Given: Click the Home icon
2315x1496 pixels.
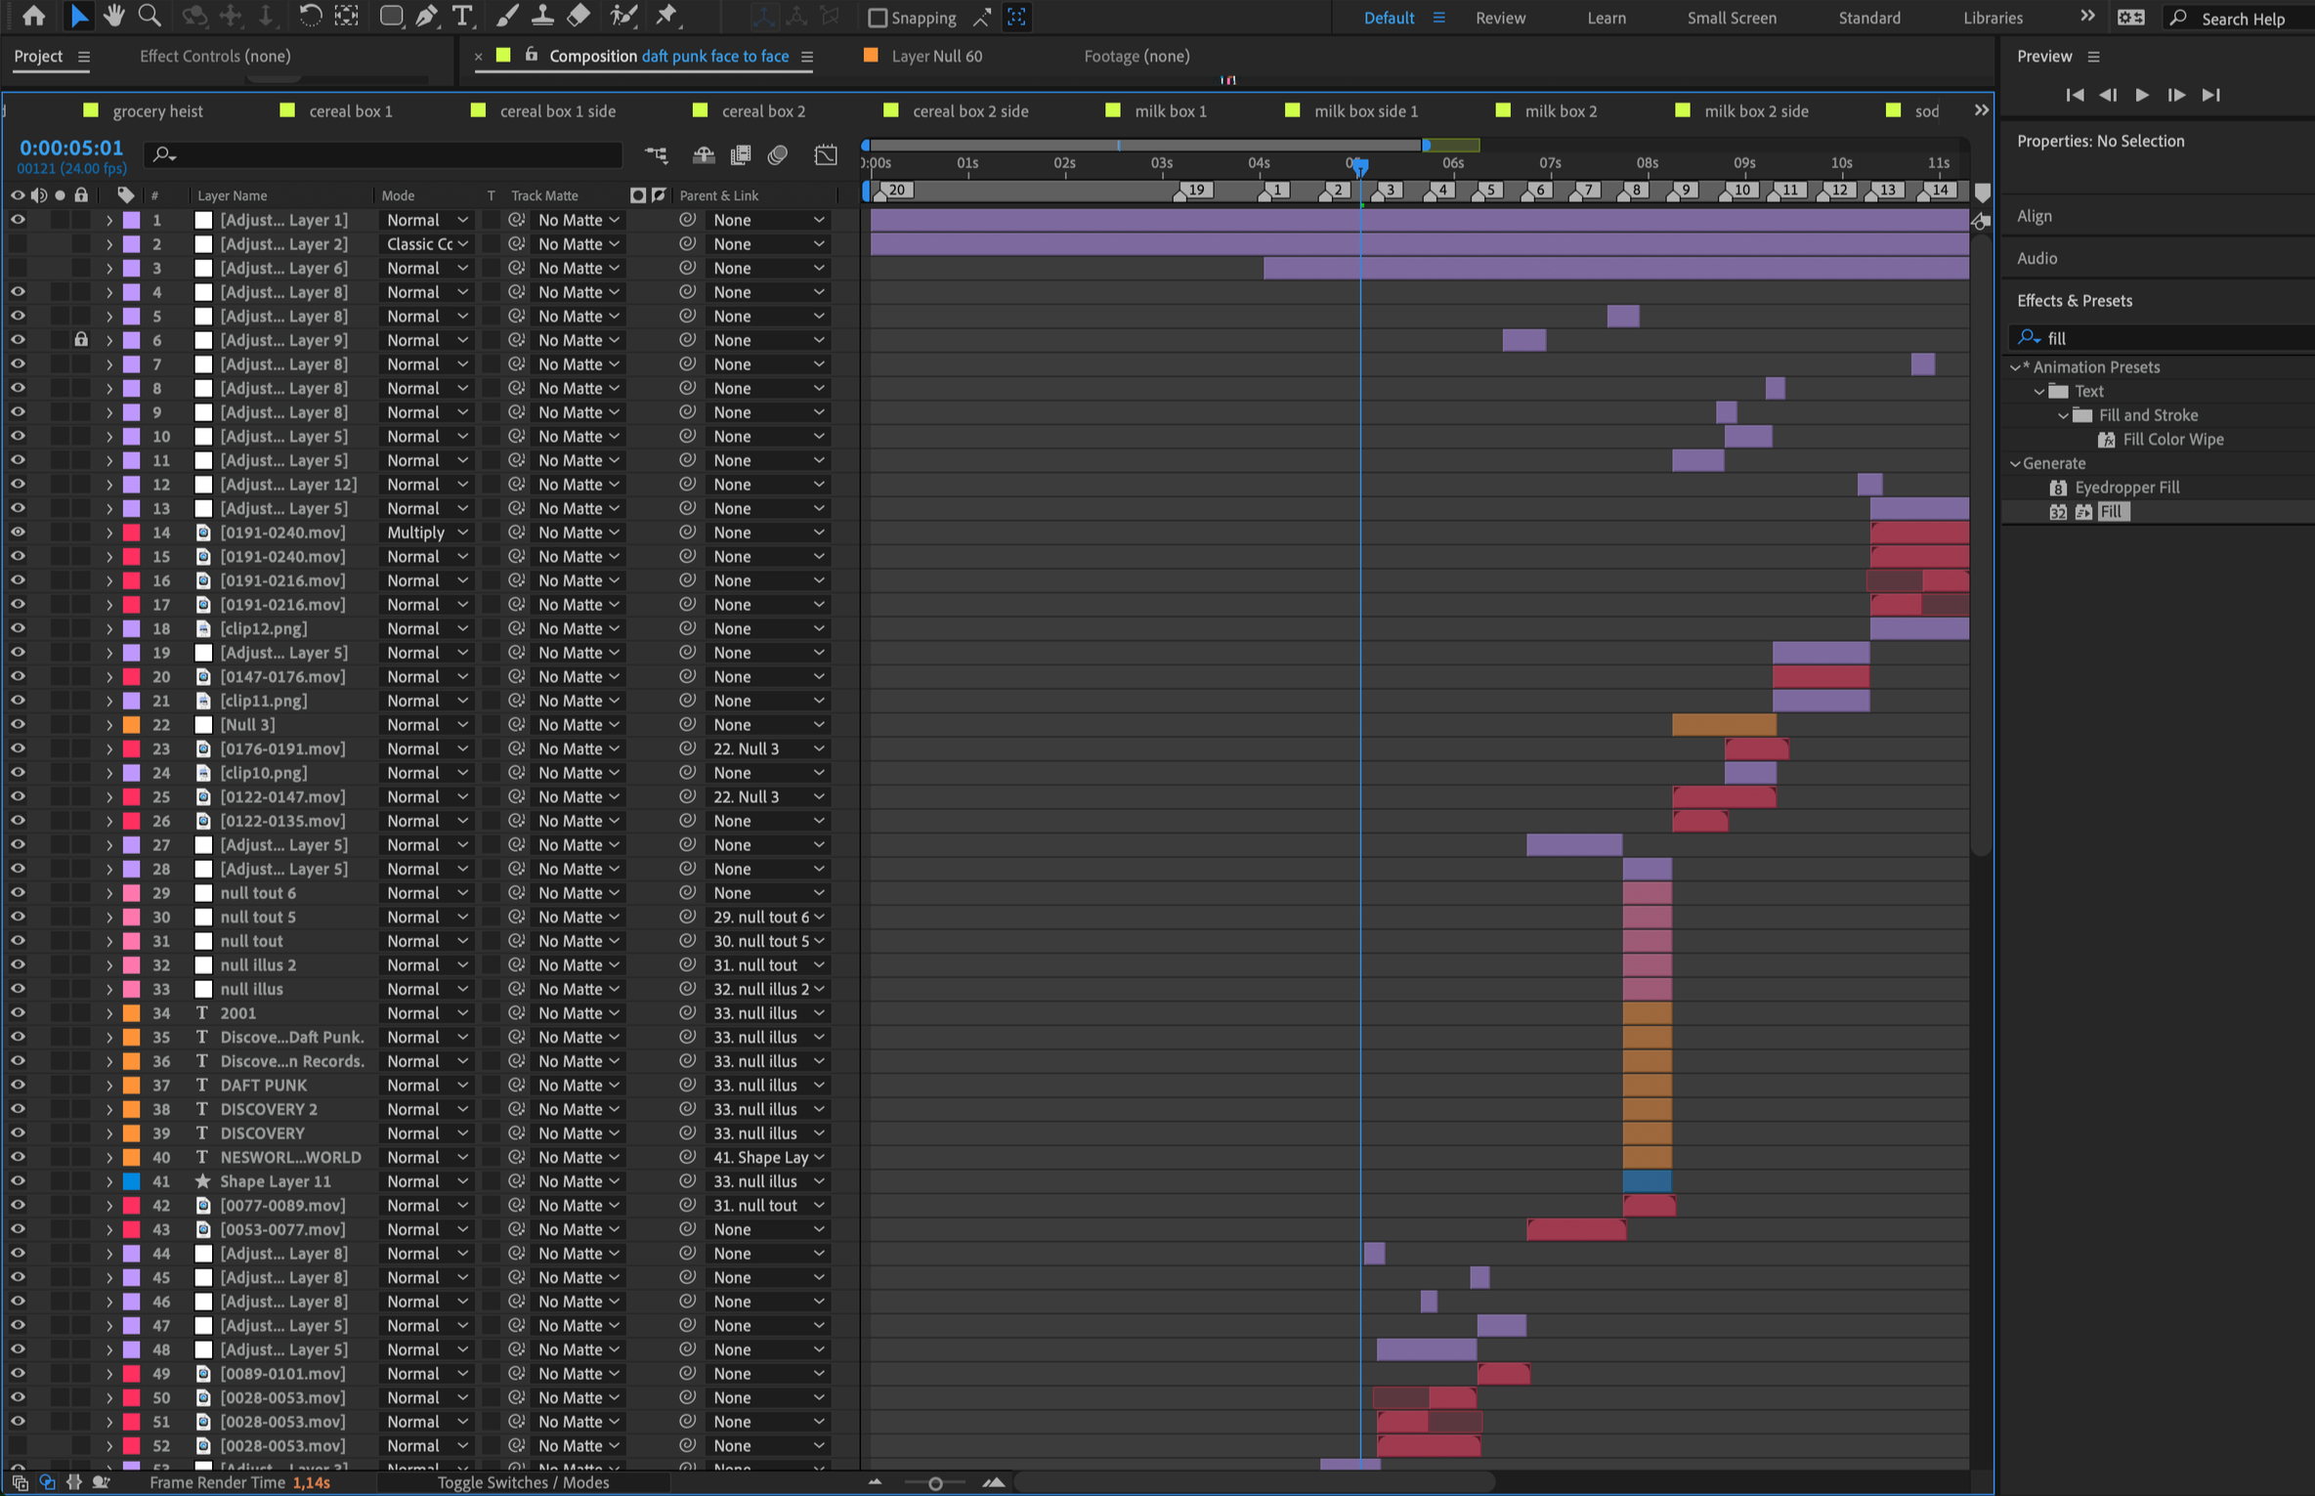Looking at the screenshot, I should (33, 16).
